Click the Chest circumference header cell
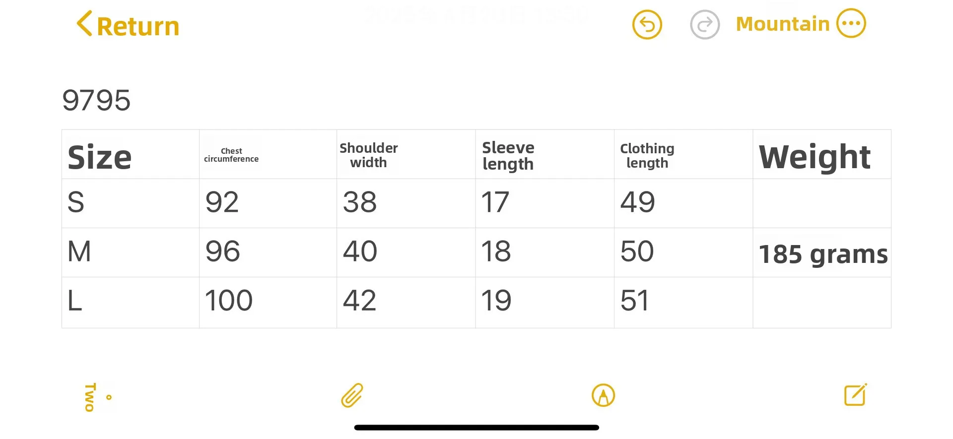Image resolution: width=953 pixels, height=439 pixels. [x=268, y=154]
